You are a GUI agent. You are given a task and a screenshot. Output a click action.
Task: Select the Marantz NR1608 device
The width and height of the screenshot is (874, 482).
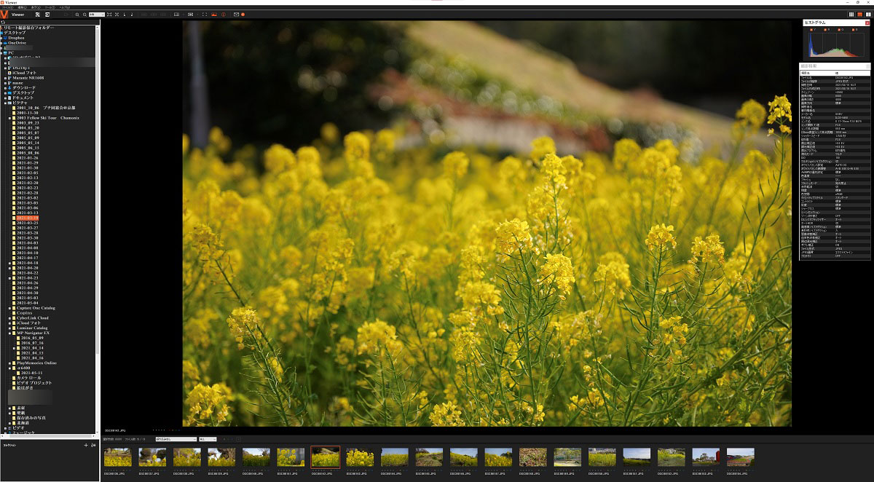click(28, 78)
